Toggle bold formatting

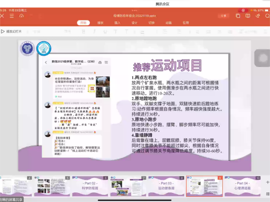click(x=83, y=31)
